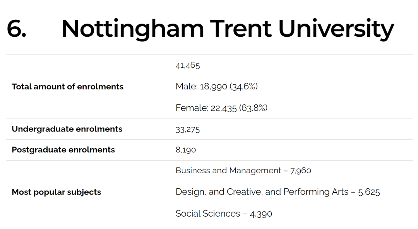
Task: Select the undergraduate value 33,275
Action: 188,130
